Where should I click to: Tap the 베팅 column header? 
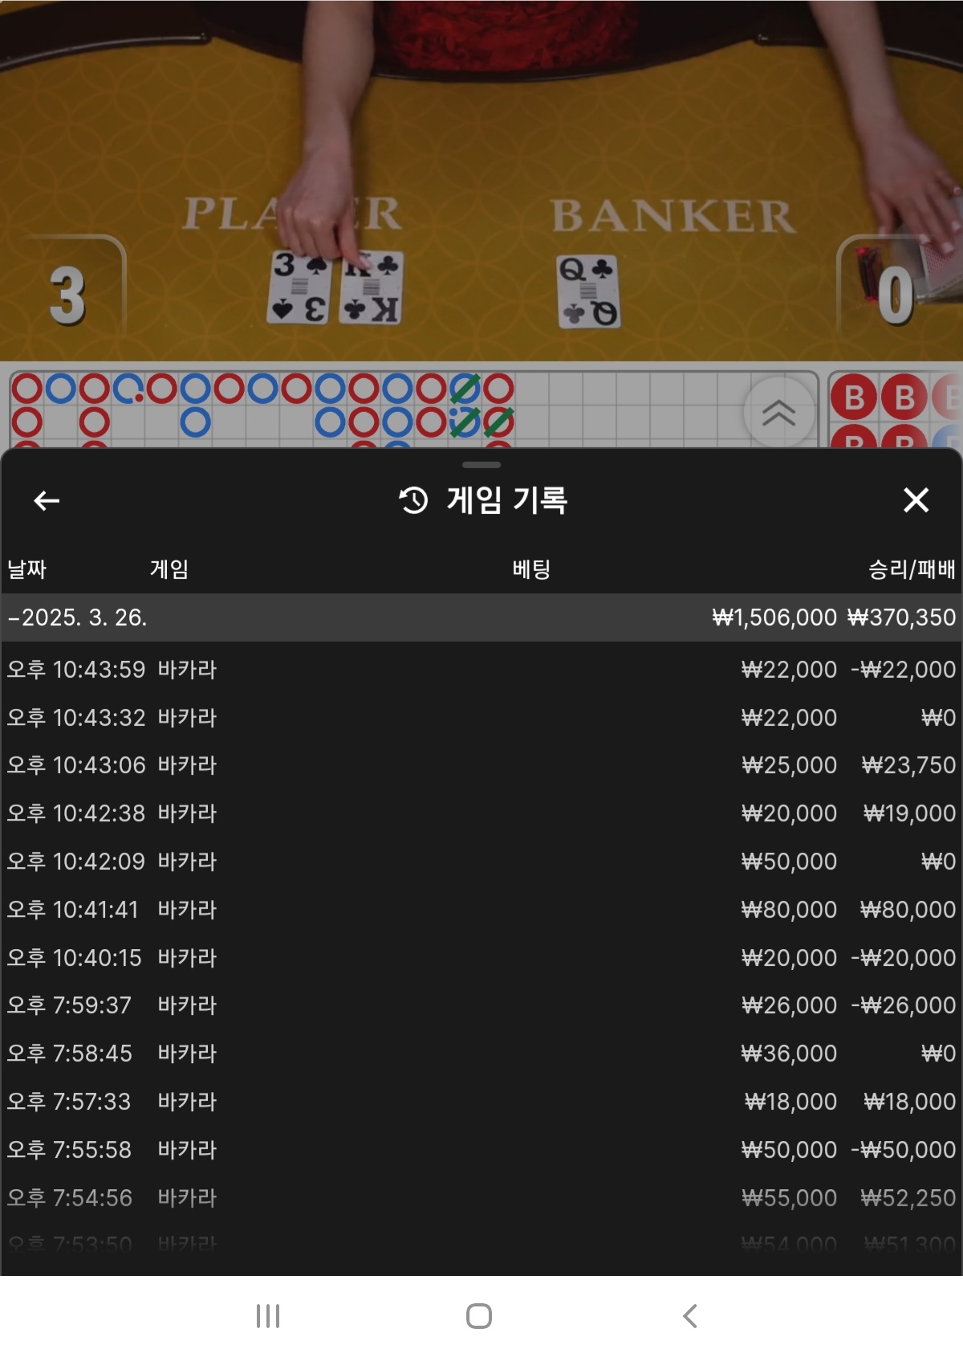tap(531, 569)
